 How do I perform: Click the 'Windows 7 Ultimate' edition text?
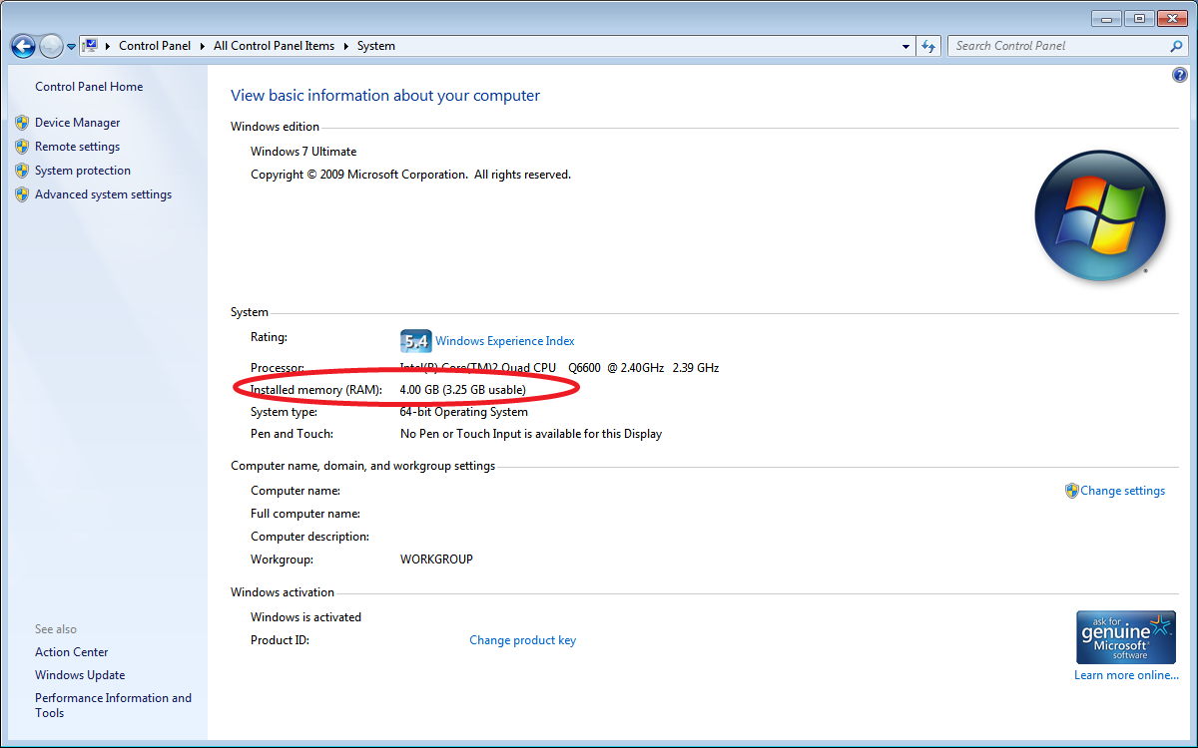[x=303, y=152]
